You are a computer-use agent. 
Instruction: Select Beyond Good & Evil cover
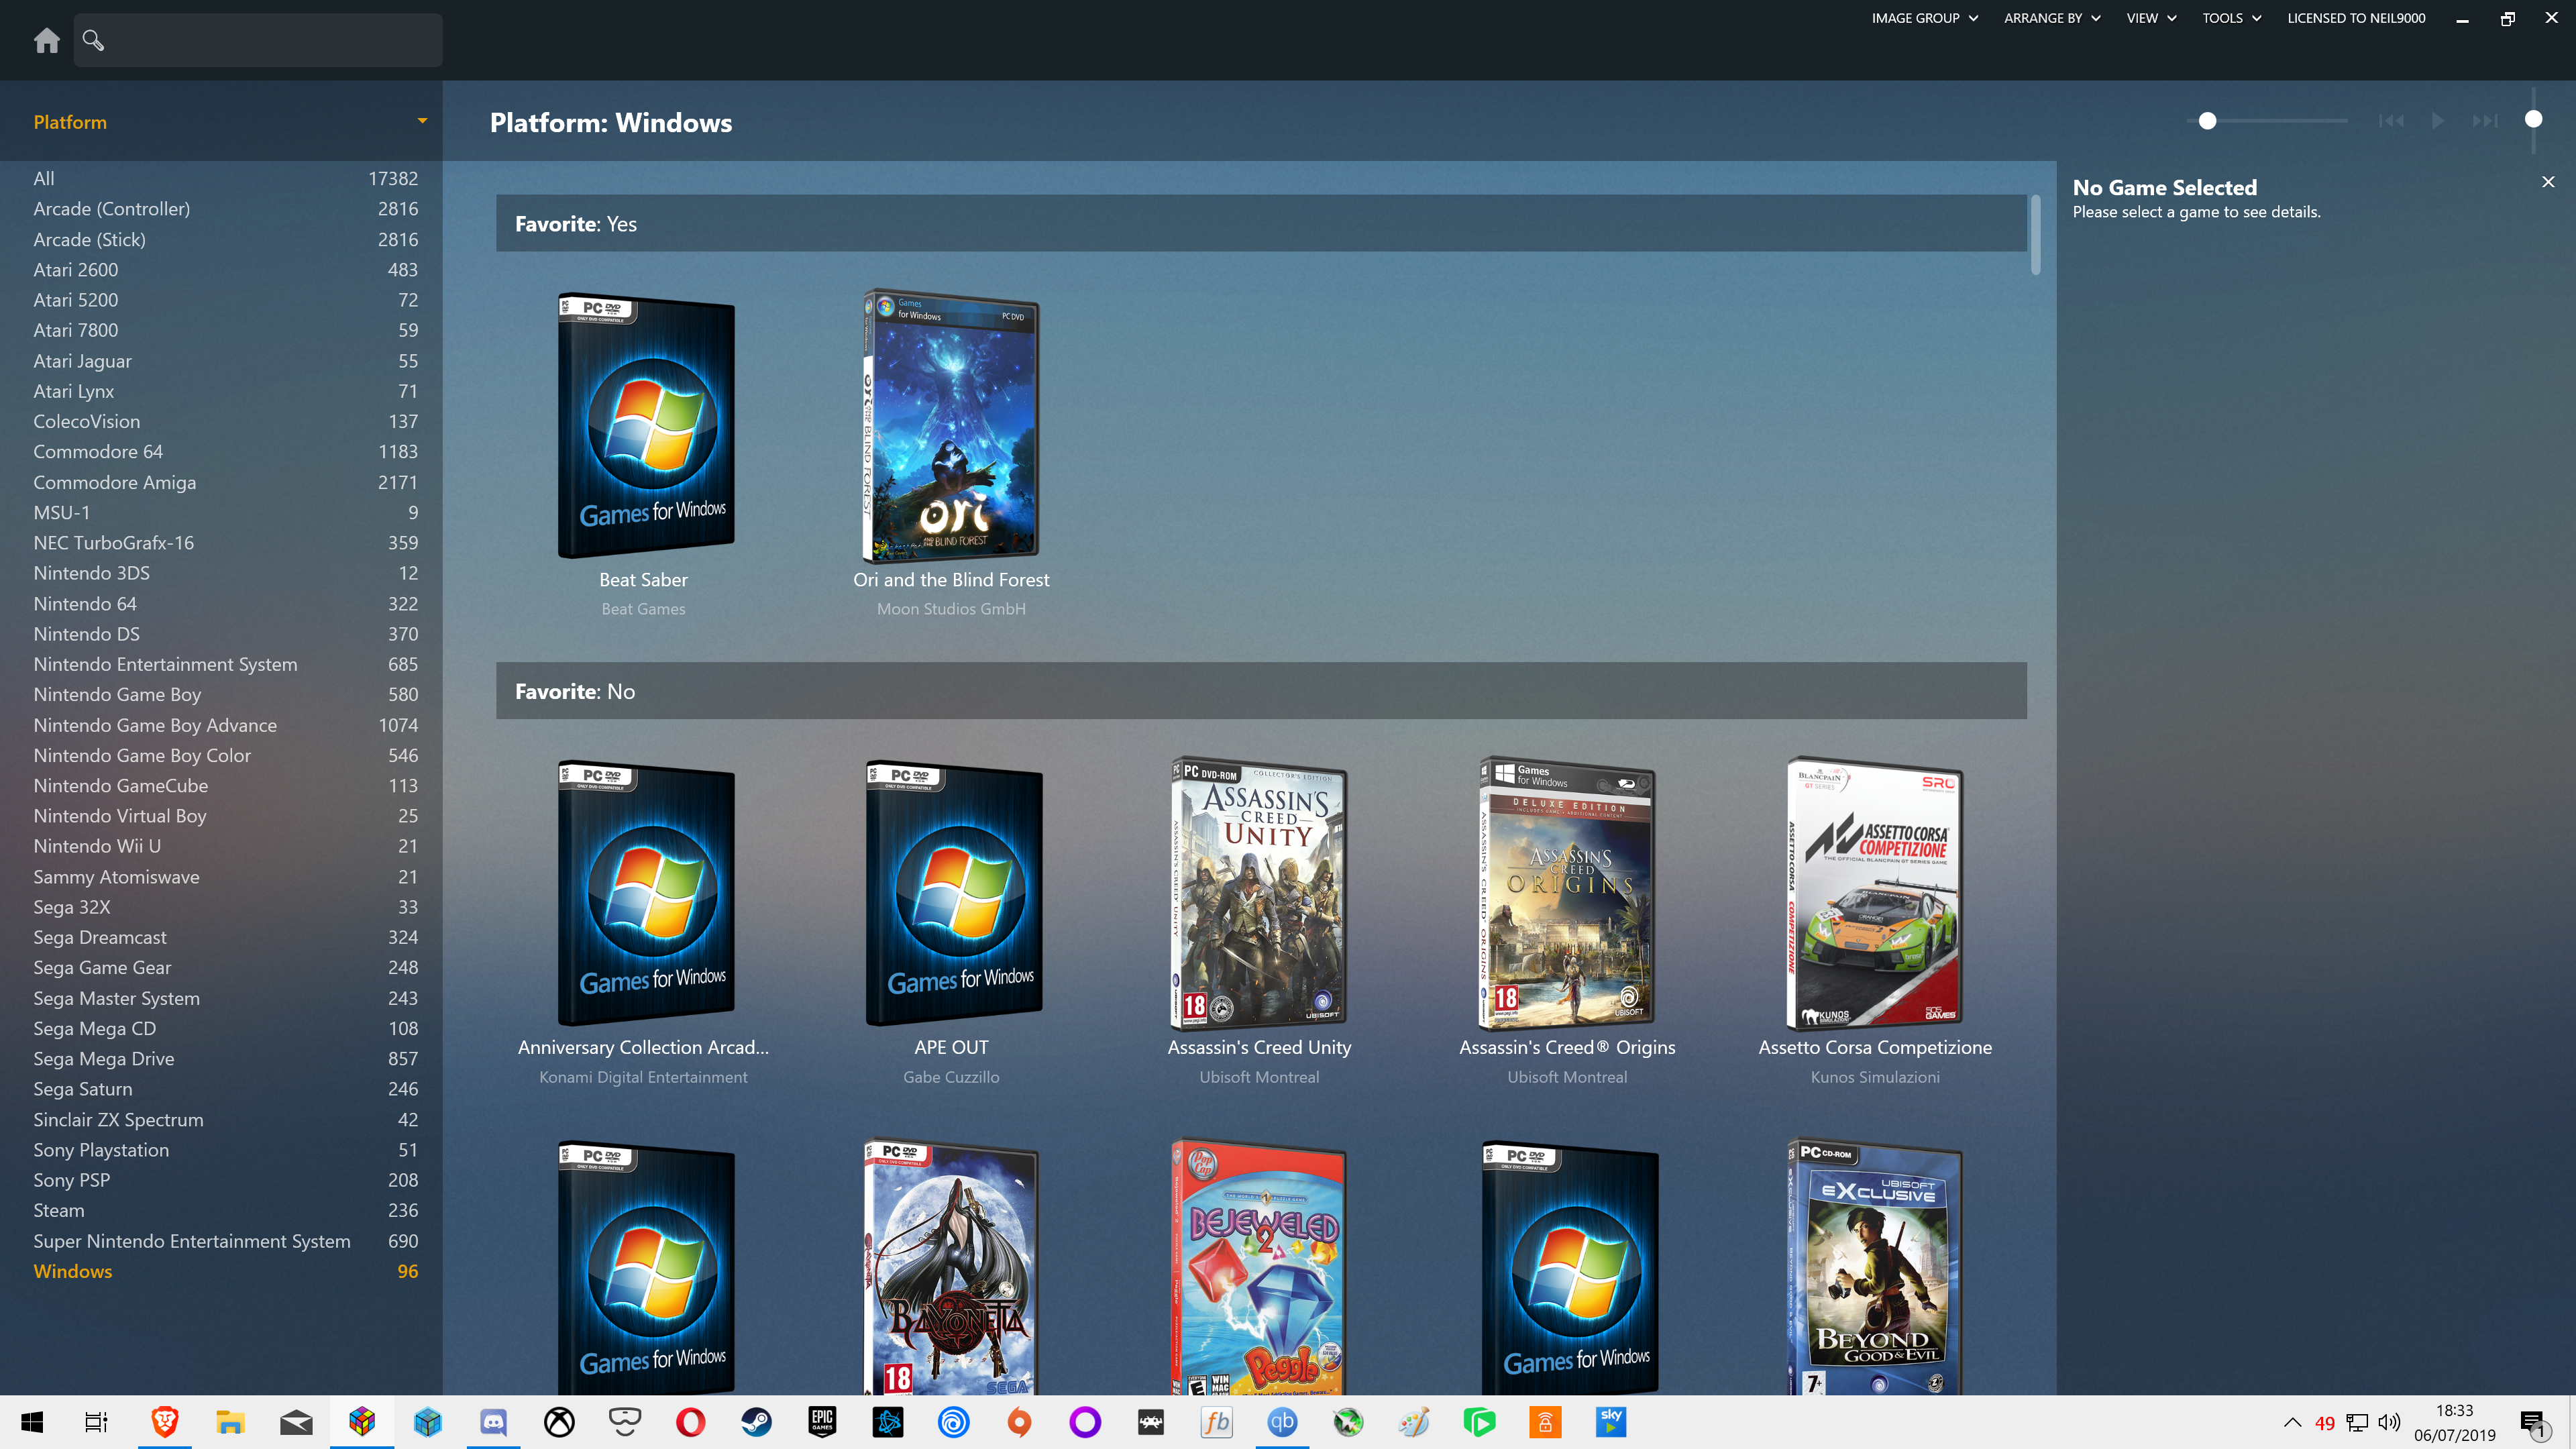pyautogui.click(x=1875, y=1266)
